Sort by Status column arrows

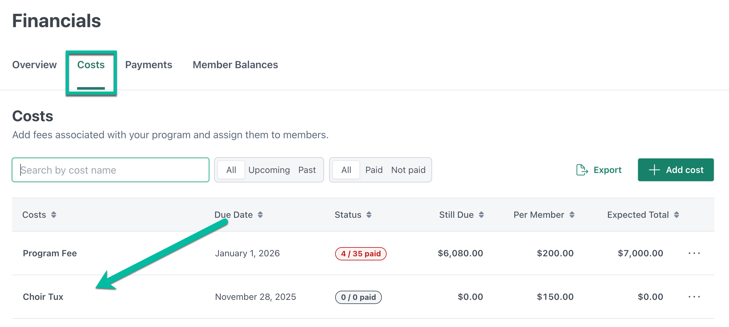(369, 215)
